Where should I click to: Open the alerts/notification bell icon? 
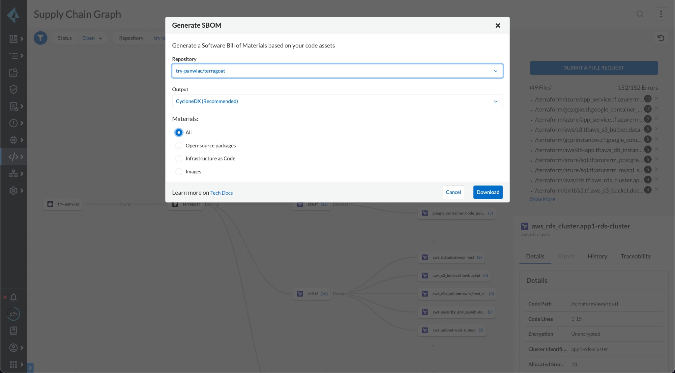tap(13, 298)
